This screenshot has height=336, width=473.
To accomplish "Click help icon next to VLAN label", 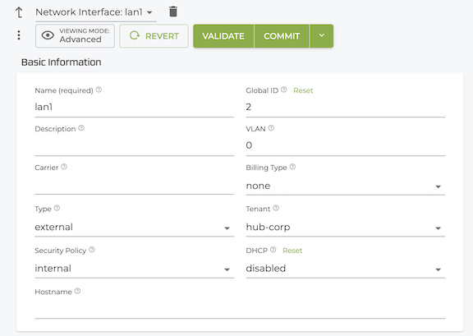I will 271,128.
